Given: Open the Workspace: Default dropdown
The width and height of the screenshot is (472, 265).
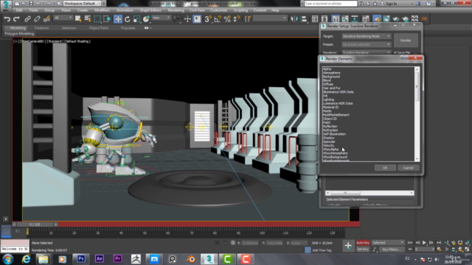Looking at the screenshot, I should [x=82, y=3].
